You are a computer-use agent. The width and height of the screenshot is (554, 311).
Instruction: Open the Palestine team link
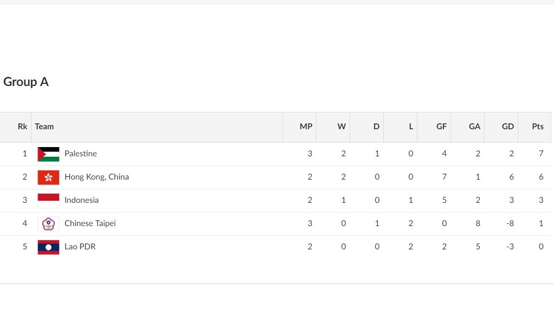[81, 154]
